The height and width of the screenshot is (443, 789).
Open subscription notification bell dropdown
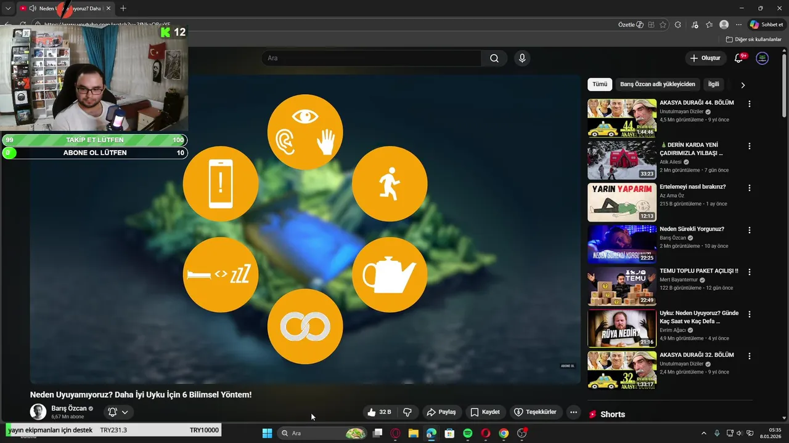(x=118, y=412)
